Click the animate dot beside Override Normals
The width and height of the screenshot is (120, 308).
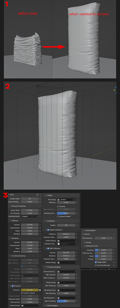[x=114, y=265]
